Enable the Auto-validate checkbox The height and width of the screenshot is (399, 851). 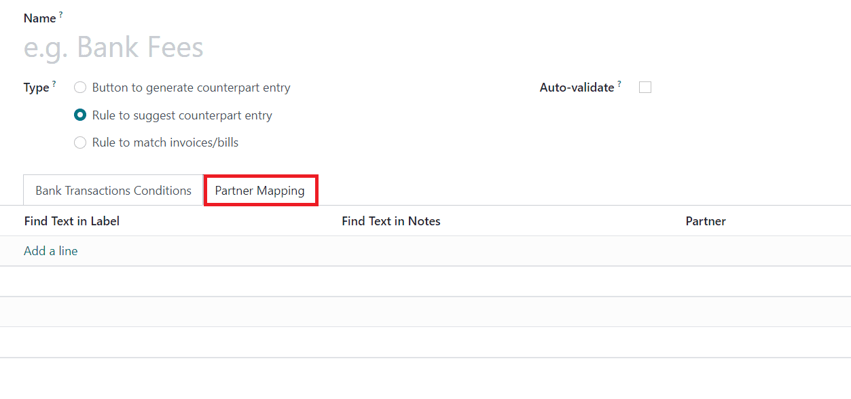[x=645, y=88]
